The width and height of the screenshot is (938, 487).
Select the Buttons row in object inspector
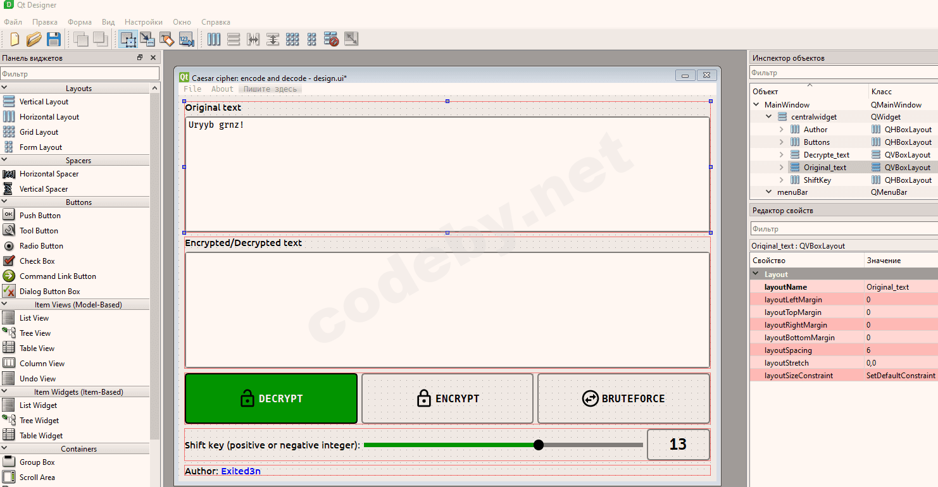[844, 142]
